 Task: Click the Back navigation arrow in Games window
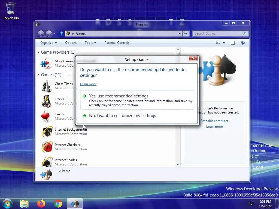[41, 33]
